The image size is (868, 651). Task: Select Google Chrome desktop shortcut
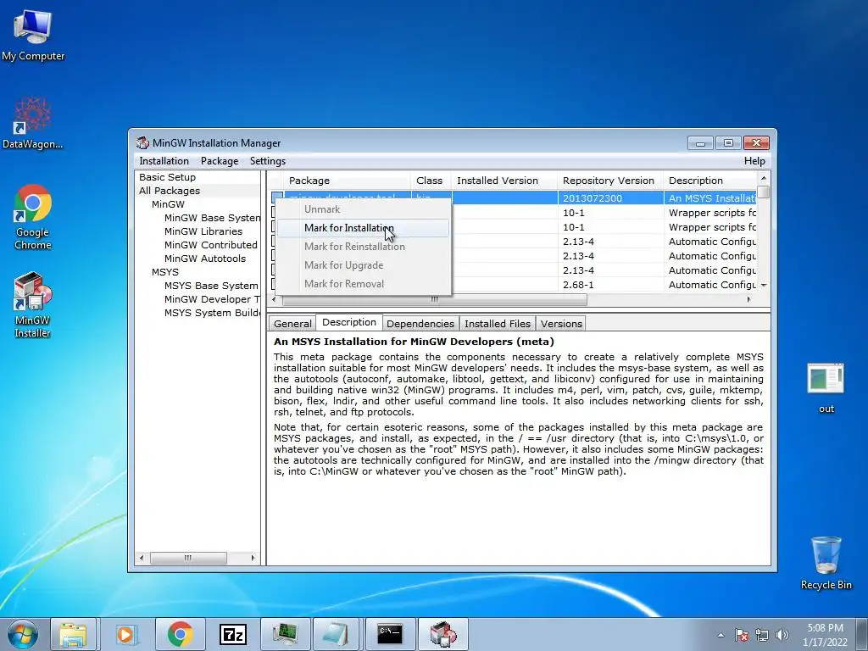pyautogui.click(x=33, y=216)
